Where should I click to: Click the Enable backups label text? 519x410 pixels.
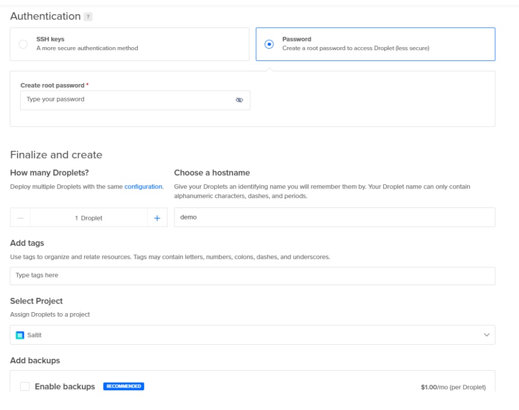65,387
